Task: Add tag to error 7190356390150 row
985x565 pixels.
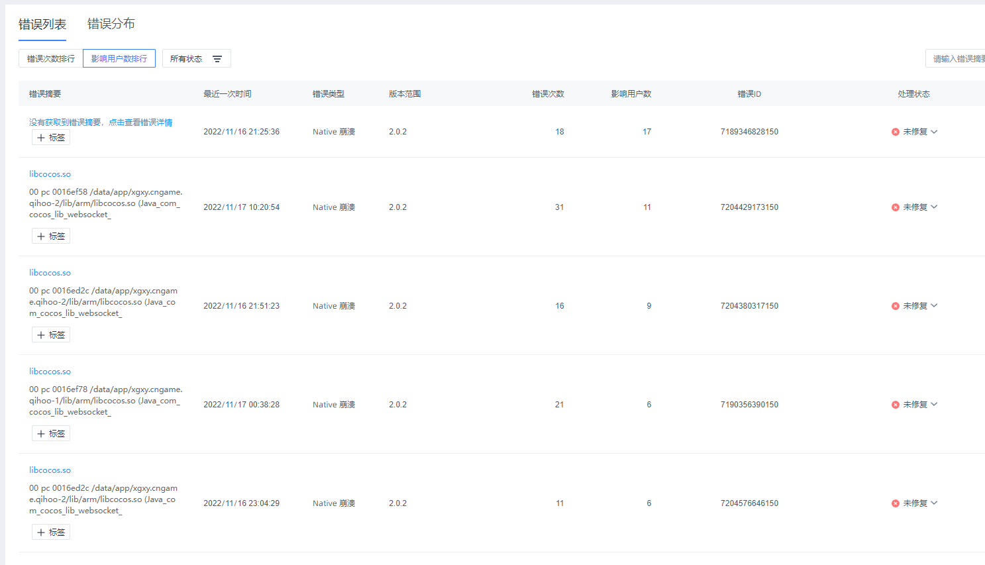Action: pyautogui.click(x=51, y=434)
